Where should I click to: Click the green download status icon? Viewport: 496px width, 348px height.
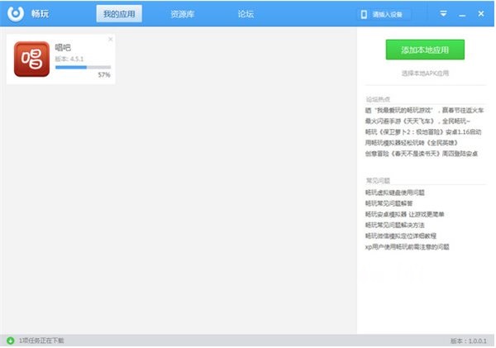pyautogui.click(x=11, y=341)
